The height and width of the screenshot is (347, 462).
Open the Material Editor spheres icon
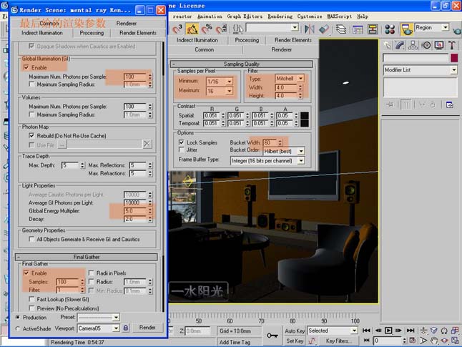click(390, 29)
